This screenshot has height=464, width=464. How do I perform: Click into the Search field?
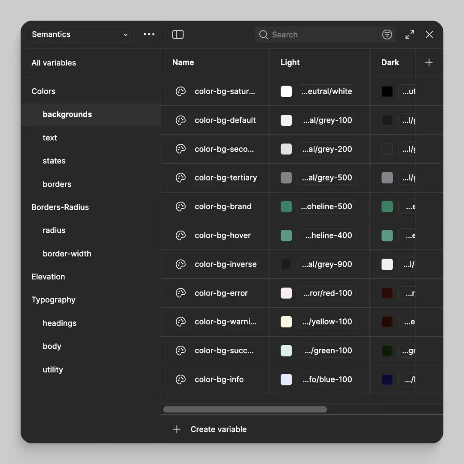[322, 34]
